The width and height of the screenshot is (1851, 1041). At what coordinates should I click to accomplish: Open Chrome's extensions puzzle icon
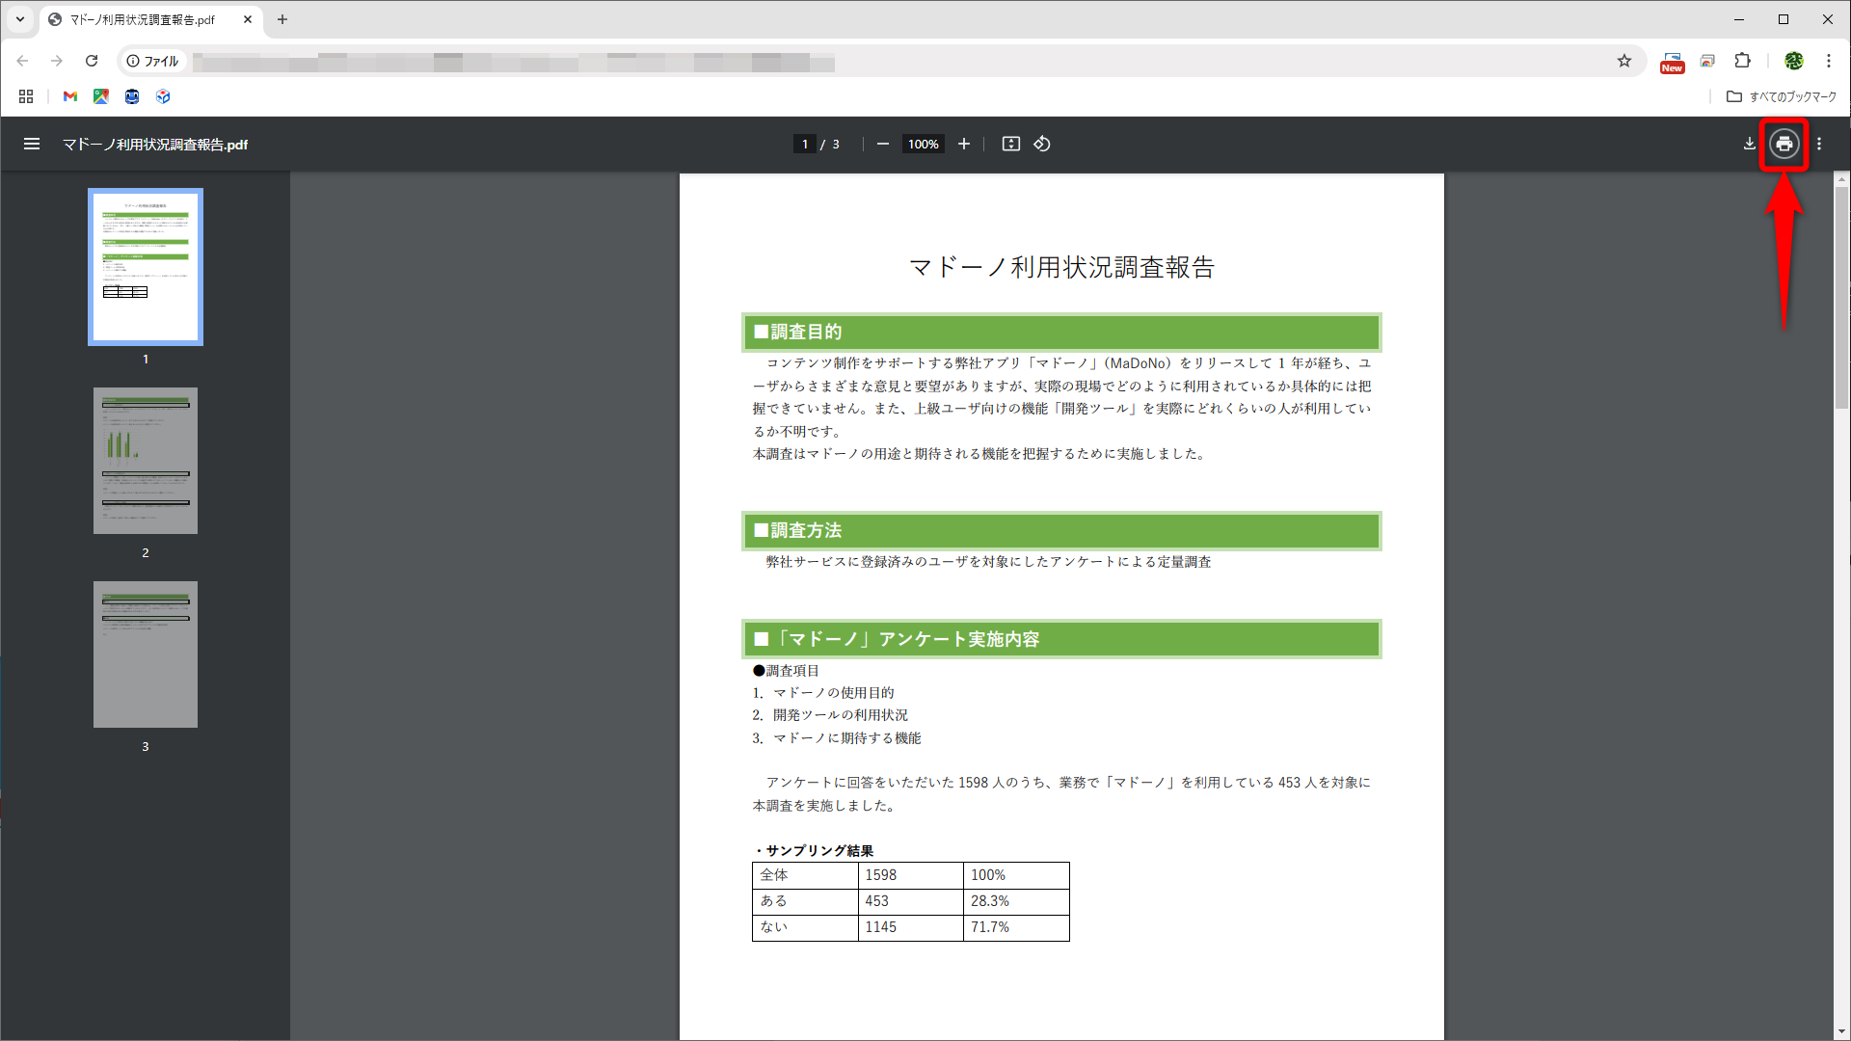point(1743,61)
